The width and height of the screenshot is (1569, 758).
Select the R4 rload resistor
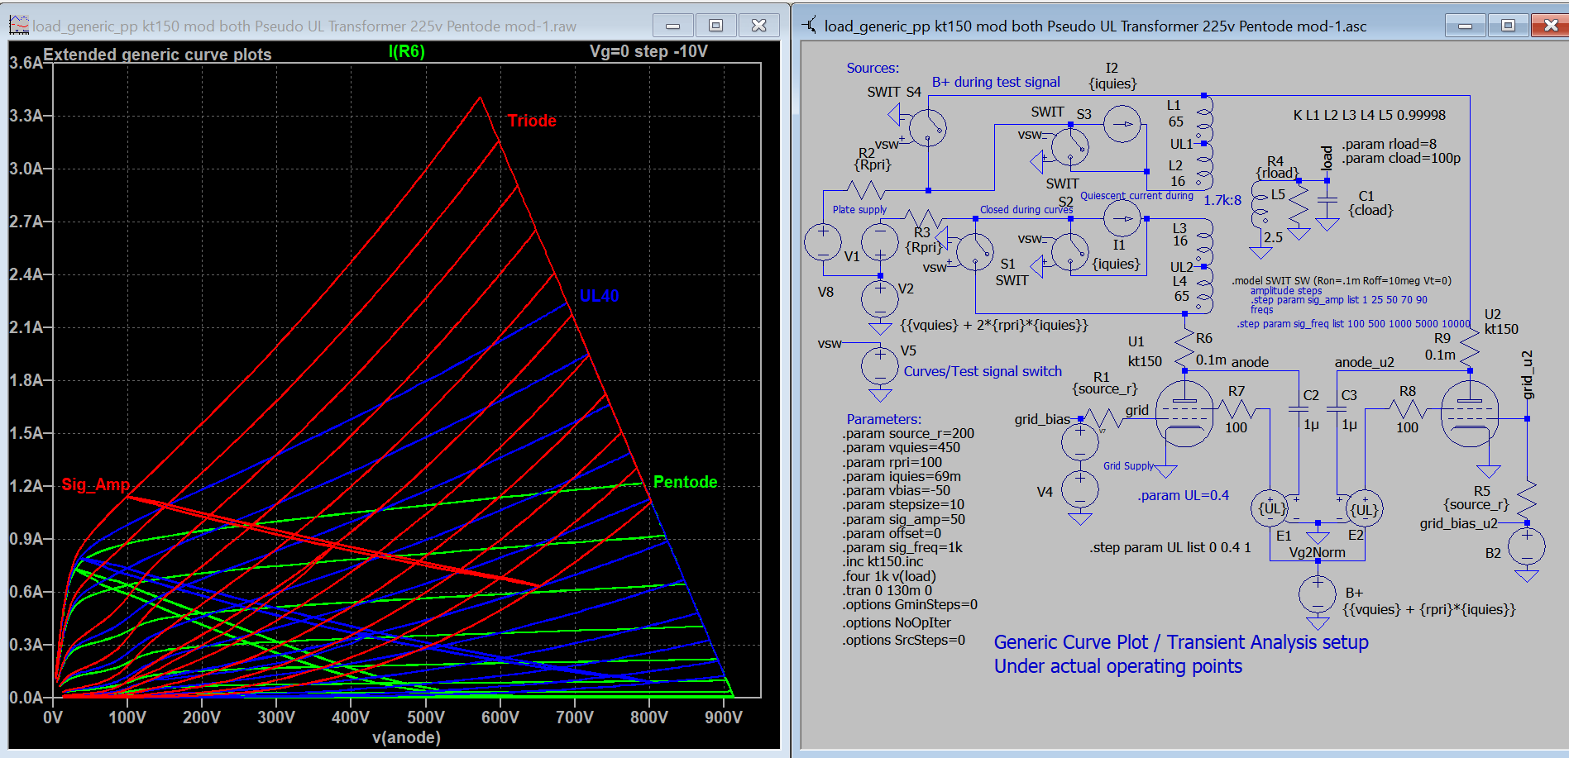point(1299,204)
